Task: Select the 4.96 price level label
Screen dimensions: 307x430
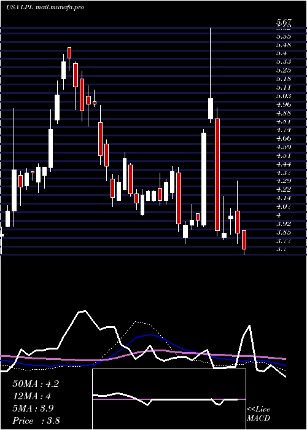Action: coord(284,104)
